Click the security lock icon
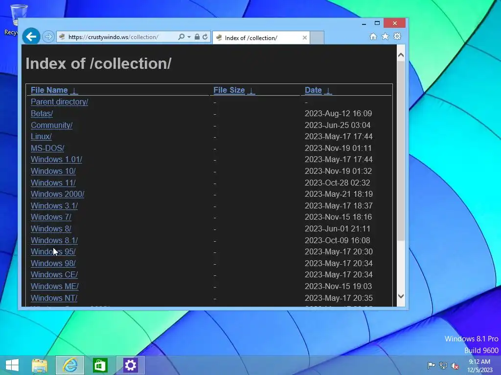501x375 pixels. tap(197, 37)
